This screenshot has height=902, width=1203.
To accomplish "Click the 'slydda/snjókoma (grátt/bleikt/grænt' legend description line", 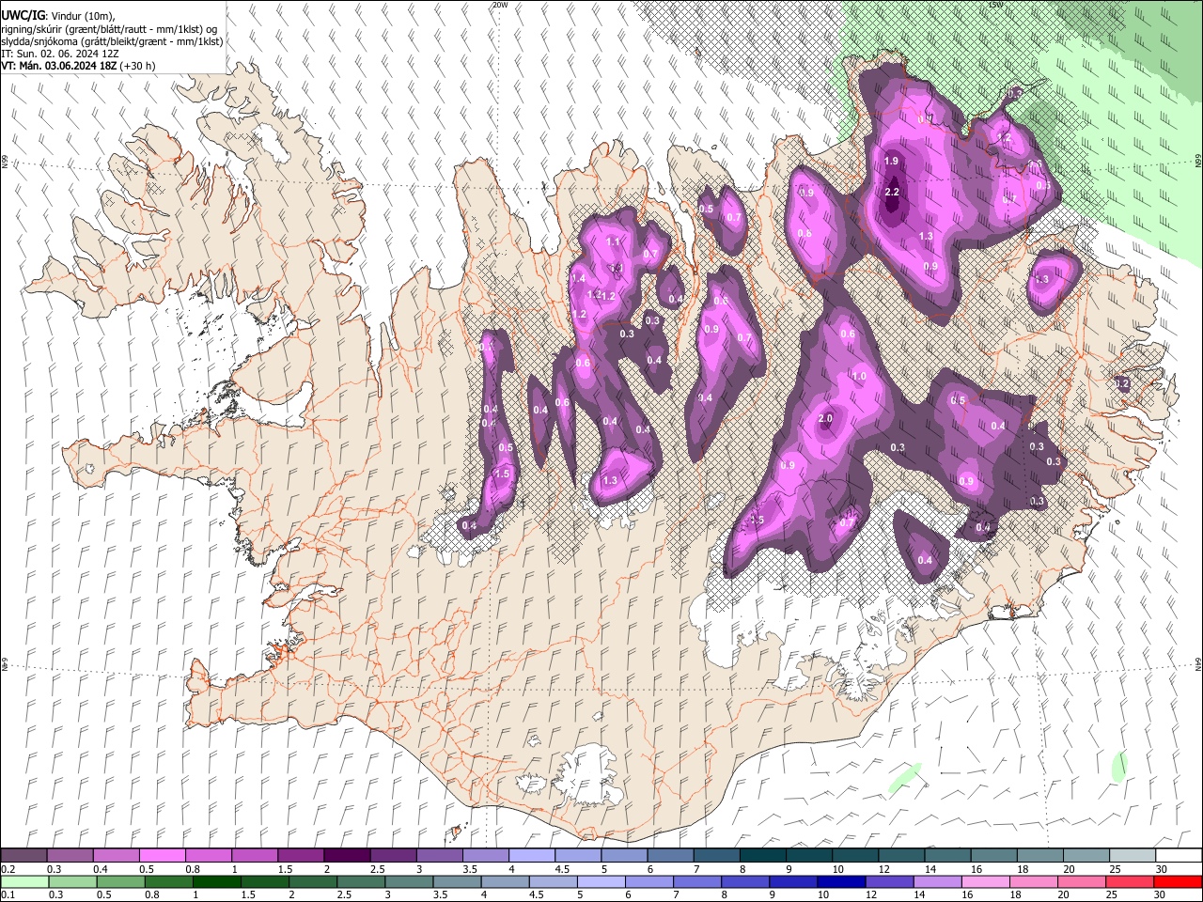I will pos(112,41).
